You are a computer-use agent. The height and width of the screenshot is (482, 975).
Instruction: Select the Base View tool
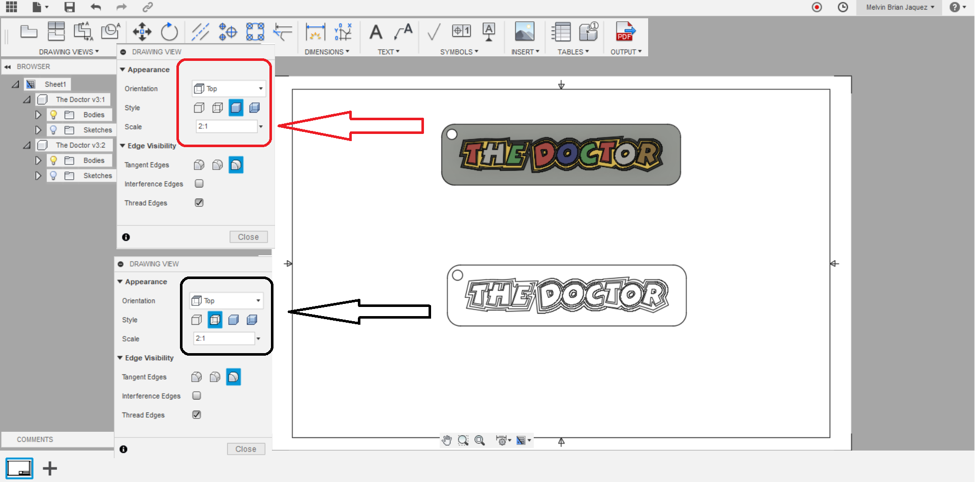[x=29, y=31]
